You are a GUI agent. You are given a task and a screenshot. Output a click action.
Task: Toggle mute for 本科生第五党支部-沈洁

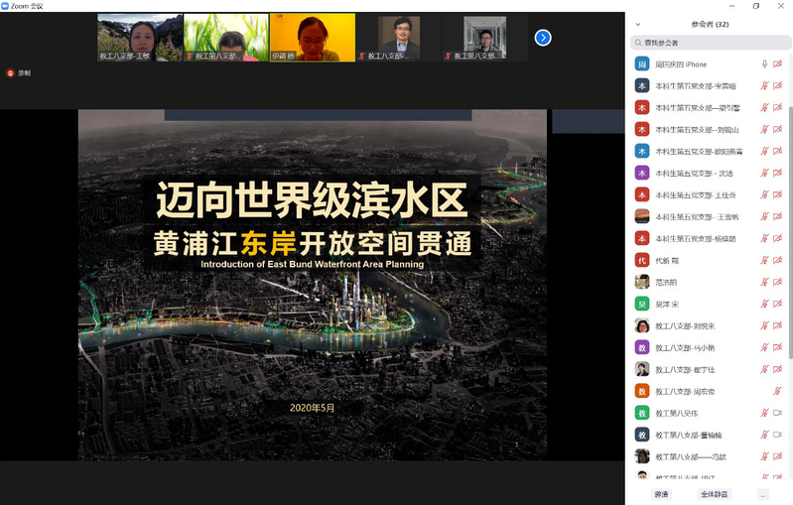coord(764,173)
